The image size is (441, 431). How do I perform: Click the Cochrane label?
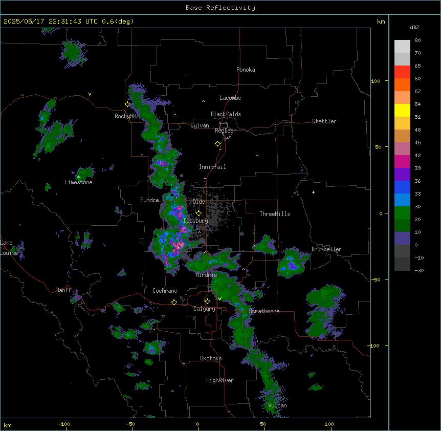[x=165, y=291]
